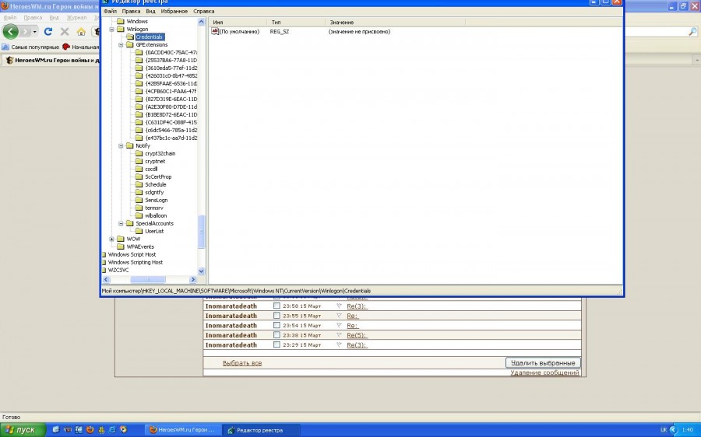Open Файл menu in Редактор реестра
This screenshot has height=437, width=701.
coord(110,11)
